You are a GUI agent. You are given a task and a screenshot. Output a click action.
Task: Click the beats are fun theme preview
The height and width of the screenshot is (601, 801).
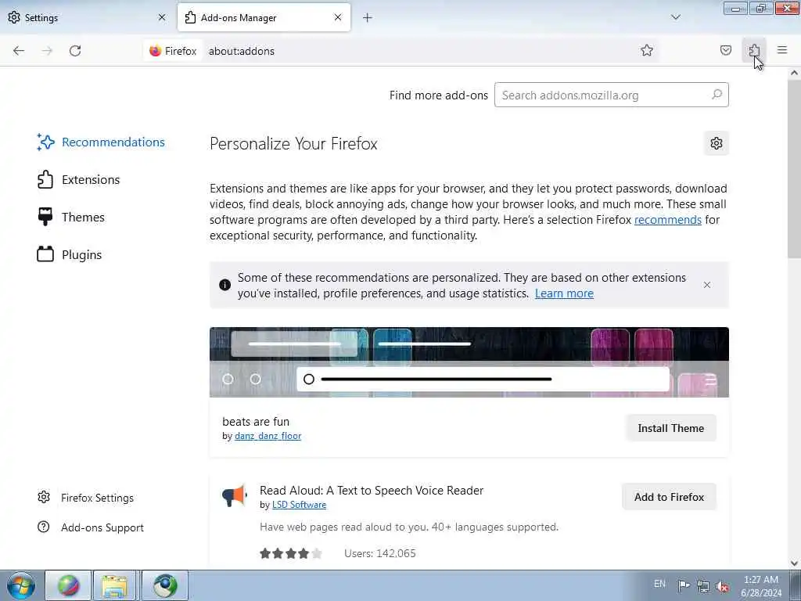[469, 362]
